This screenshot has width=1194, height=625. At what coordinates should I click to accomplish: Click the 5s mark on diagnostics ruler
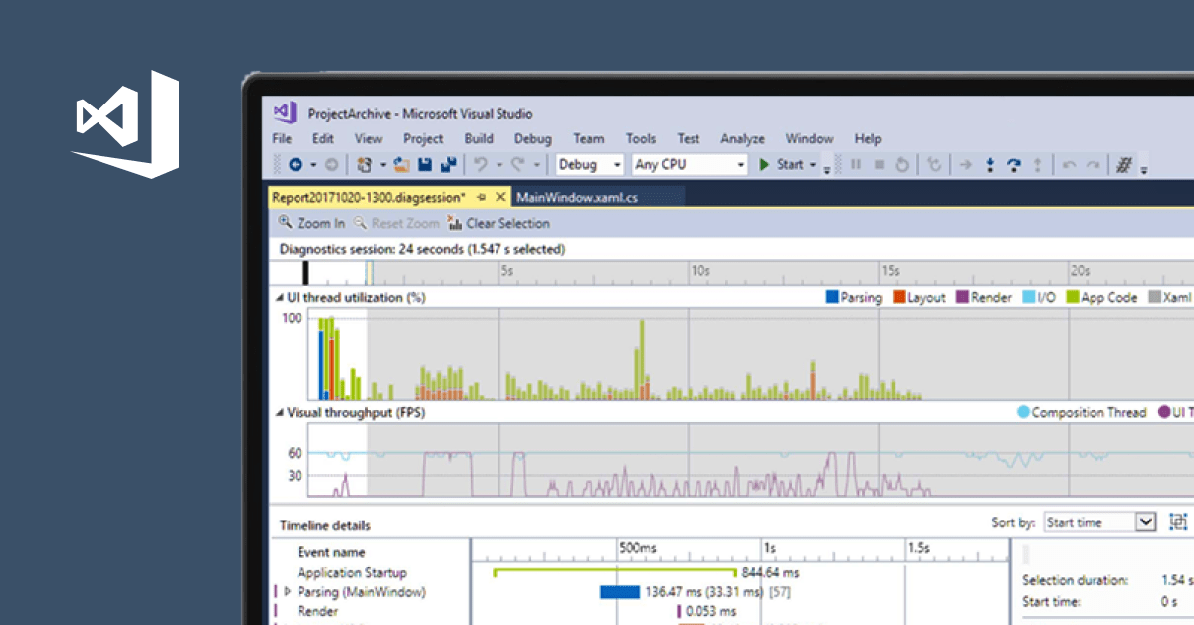click(506, 270)
